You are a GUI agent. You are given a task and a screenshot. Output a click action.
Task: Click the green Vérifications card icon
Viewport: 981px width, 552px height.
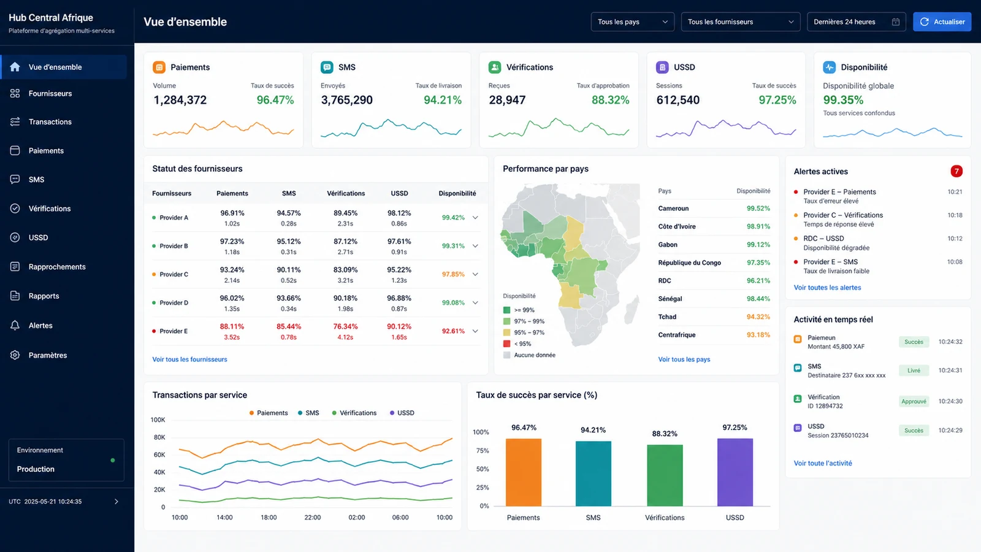tap(495, 67)
